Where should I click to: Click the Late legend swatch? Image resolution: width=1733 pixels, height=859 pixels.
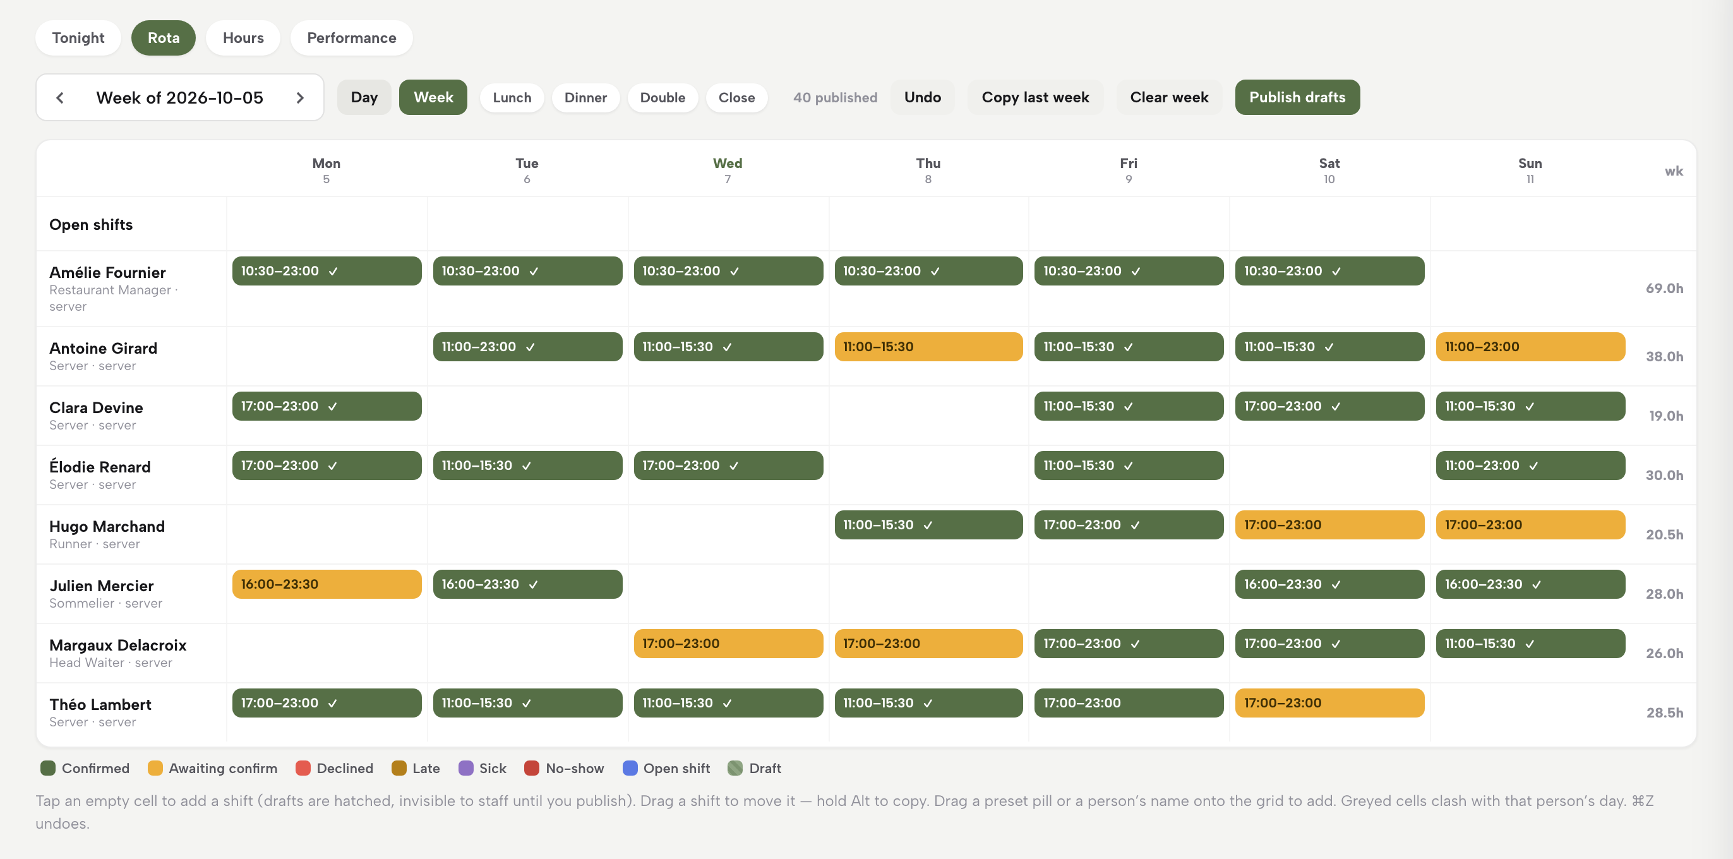tap(399, 768)
